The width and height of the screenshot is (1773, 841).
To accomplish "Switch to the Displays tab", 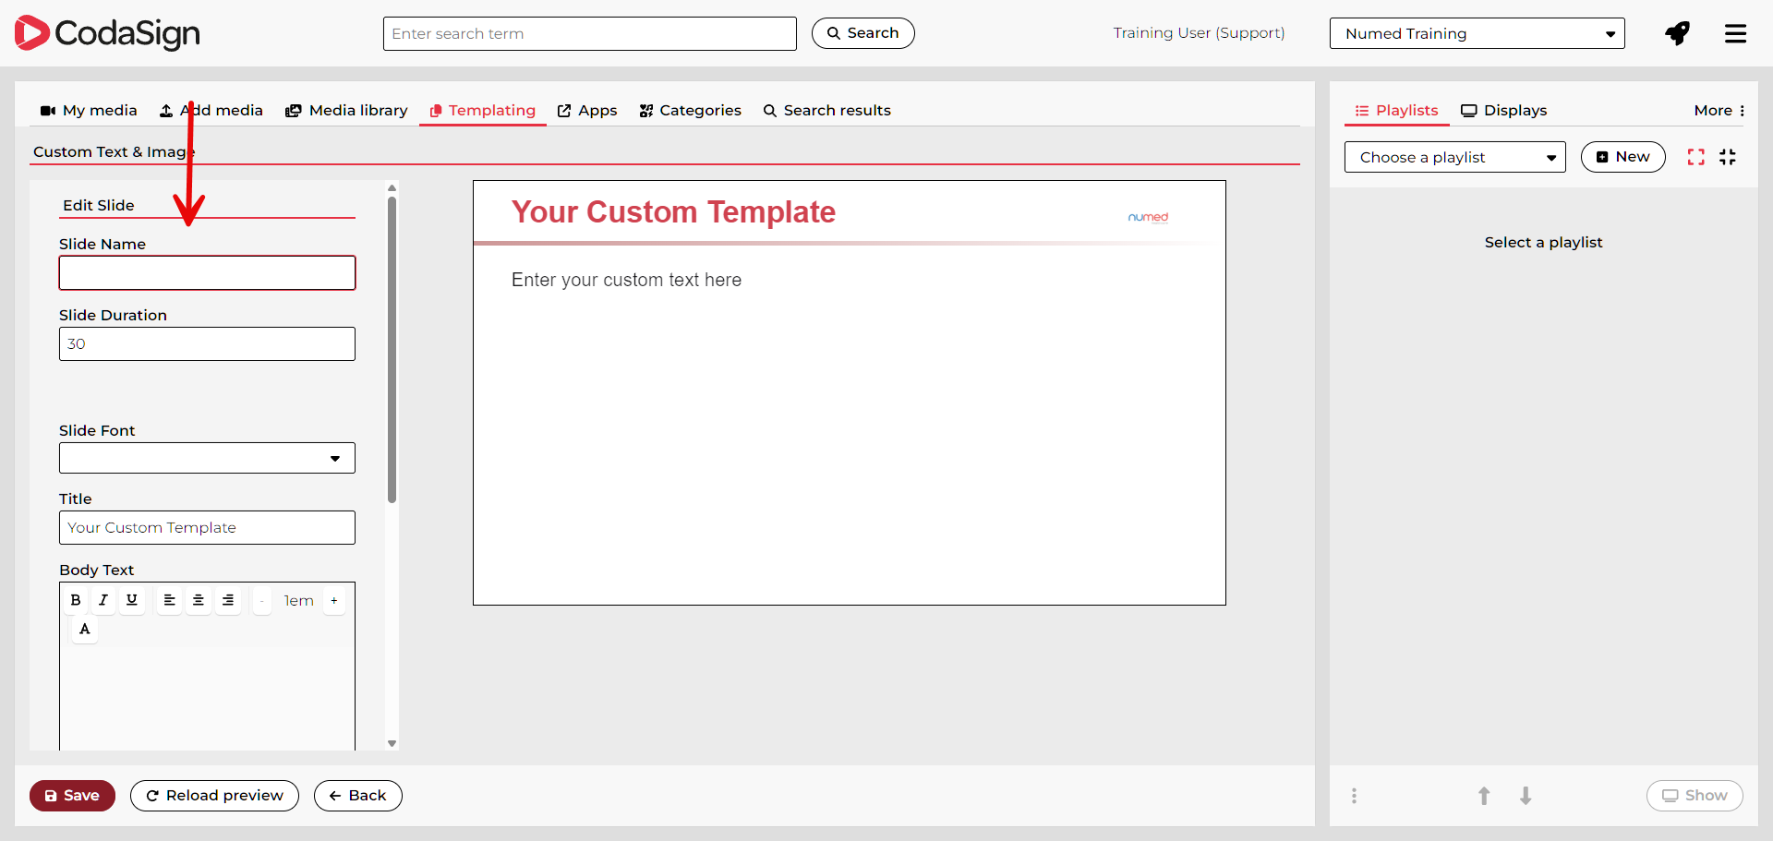I will [1503, 111].
